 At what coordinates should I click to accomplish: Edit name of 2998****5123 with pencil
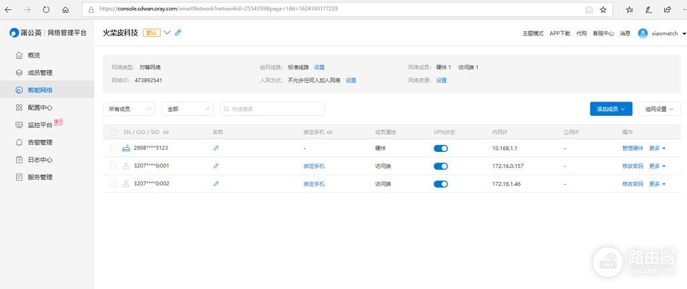216,149
